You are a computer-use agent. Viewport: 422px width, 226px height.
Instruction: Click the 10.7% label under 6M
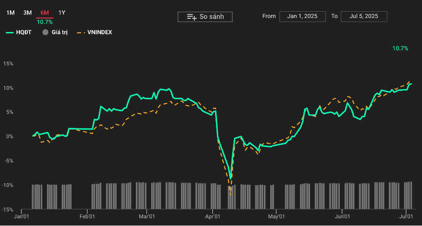45,22
